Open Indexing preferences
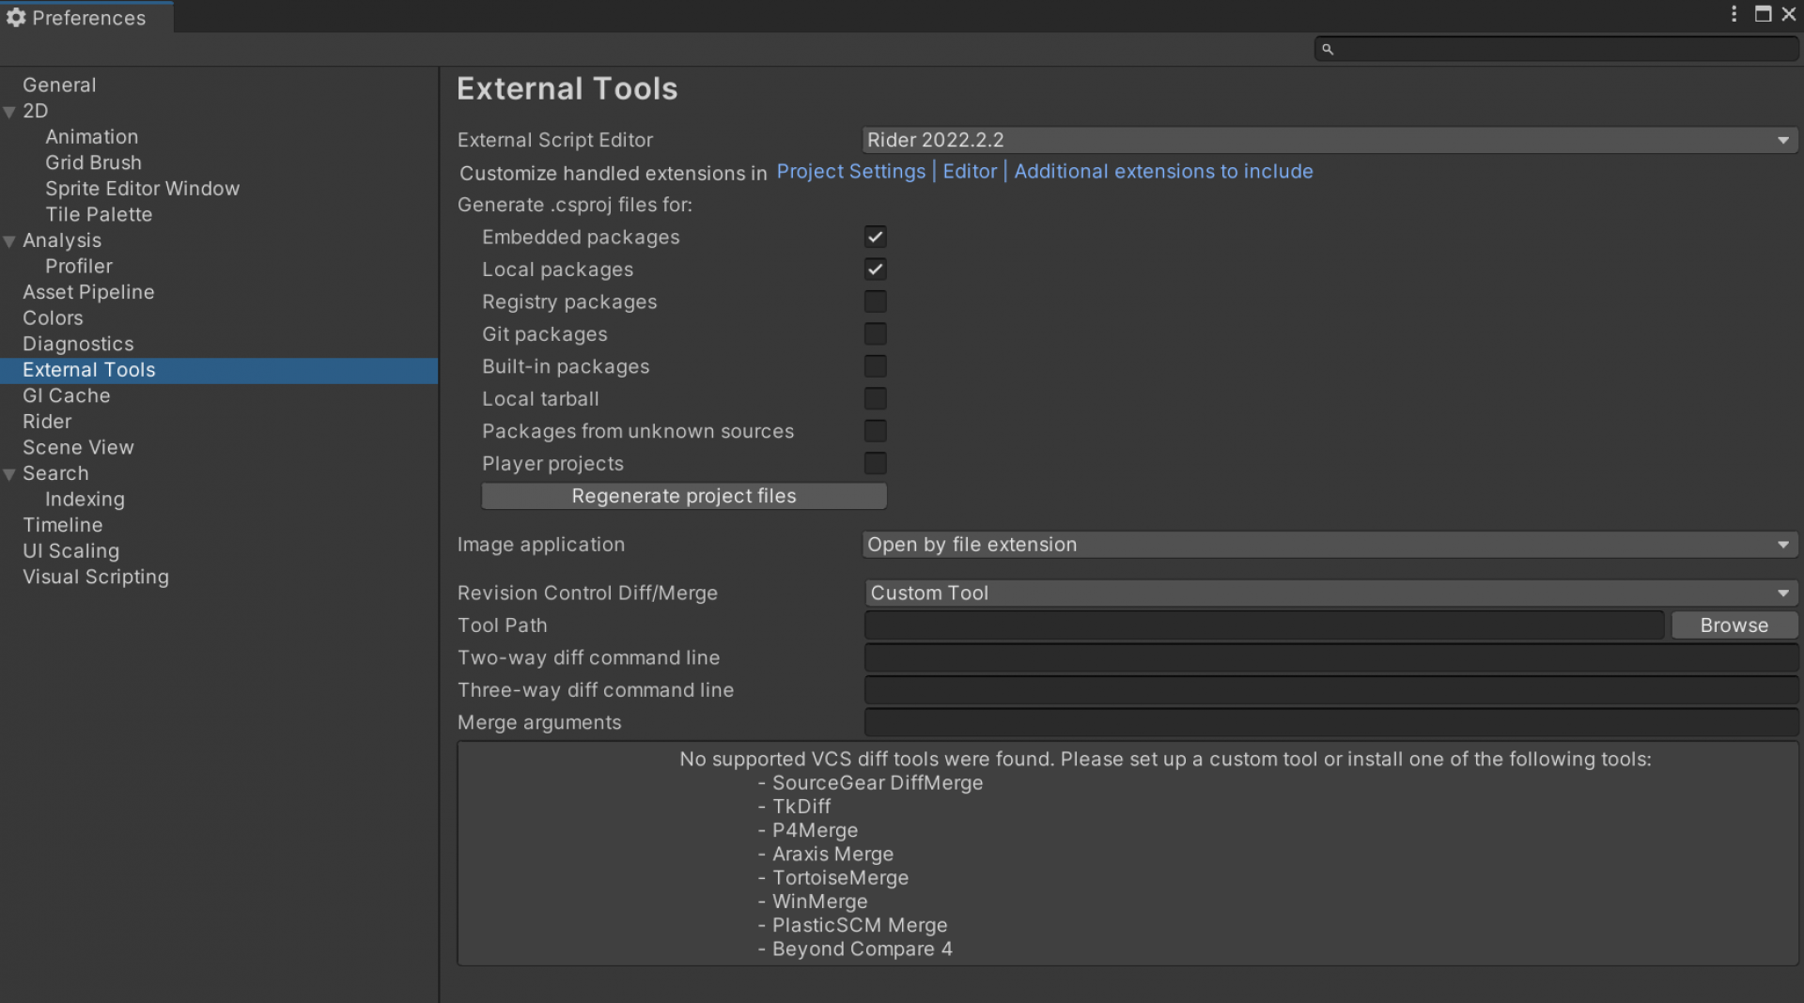The width and height of the screenshot is (1804, 1003). pos(85,500)
